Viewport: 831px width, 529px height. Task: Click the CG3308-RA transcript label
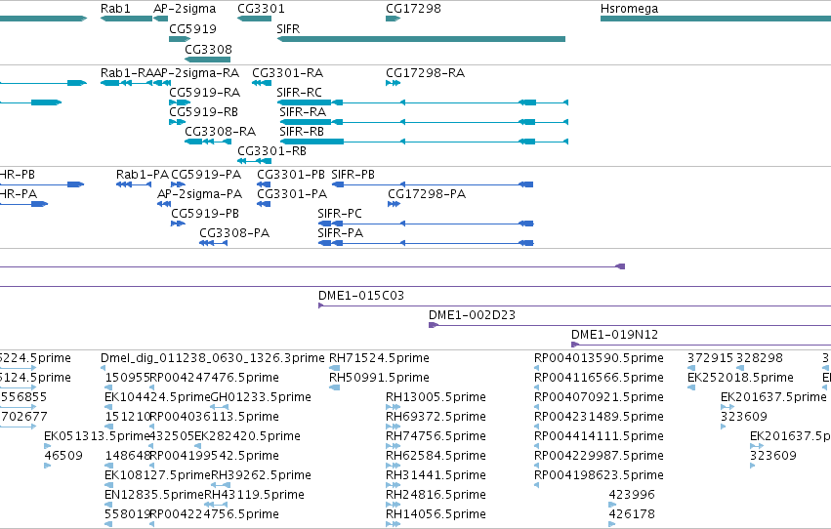coord(220,132)
